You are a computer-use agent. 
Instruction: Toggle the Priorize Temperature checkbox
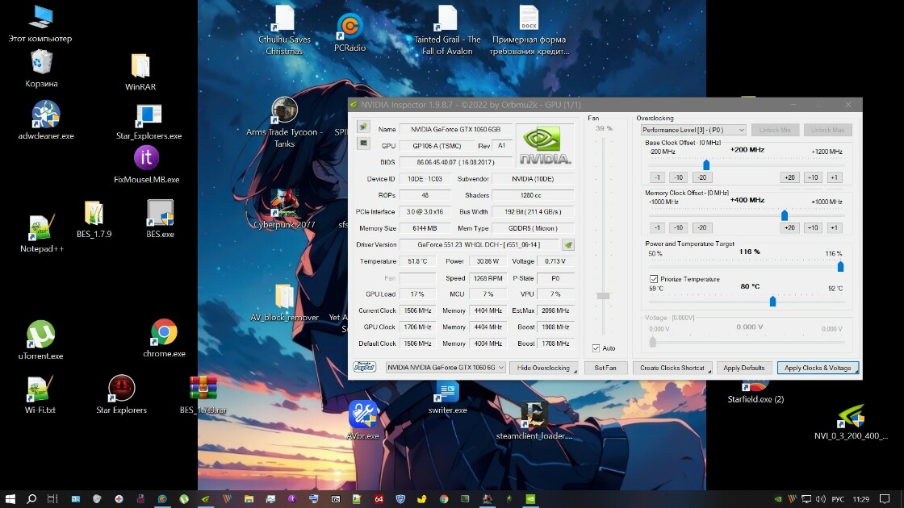pos(654,279)
